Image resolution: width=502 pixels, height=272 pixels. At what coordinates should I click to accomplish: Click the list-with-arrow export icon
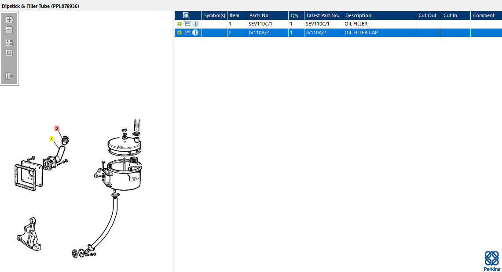(x=9, y=76)
